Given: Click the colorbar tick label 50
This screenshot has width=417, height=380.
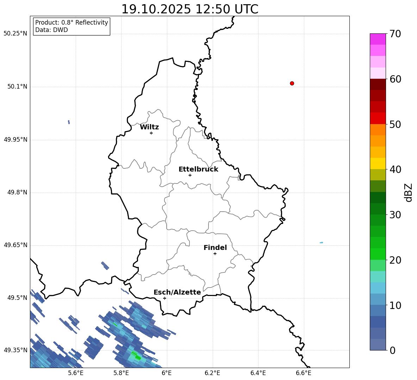Looking at the screenshot, I should 395,124.
